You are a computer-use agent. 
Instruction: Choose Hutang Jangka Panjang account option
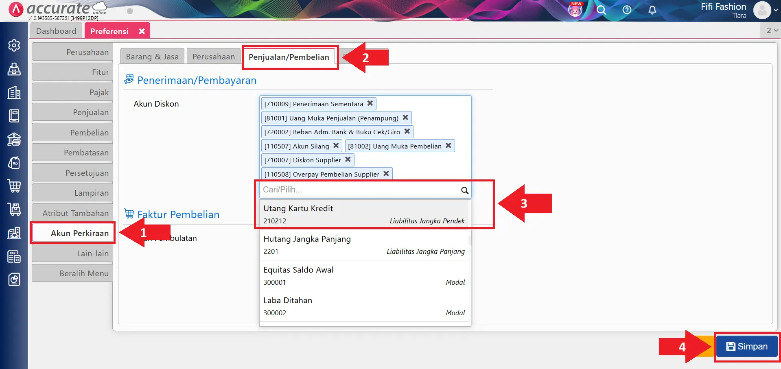point(363,245)
